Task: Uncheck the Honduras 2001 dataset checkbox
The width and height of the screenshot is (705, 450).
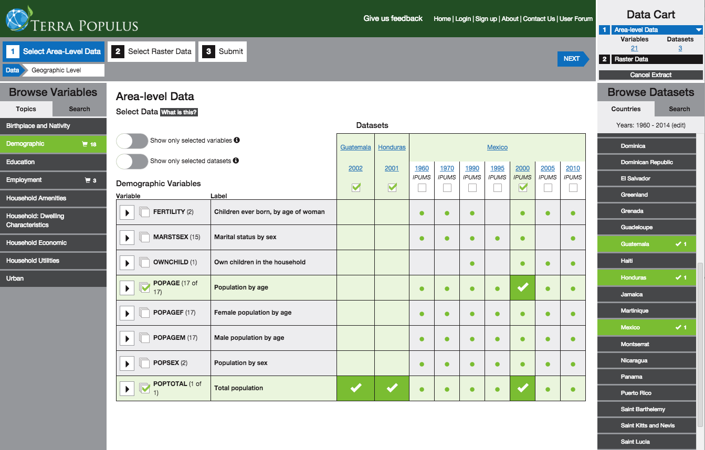Action: coord(392,187)
